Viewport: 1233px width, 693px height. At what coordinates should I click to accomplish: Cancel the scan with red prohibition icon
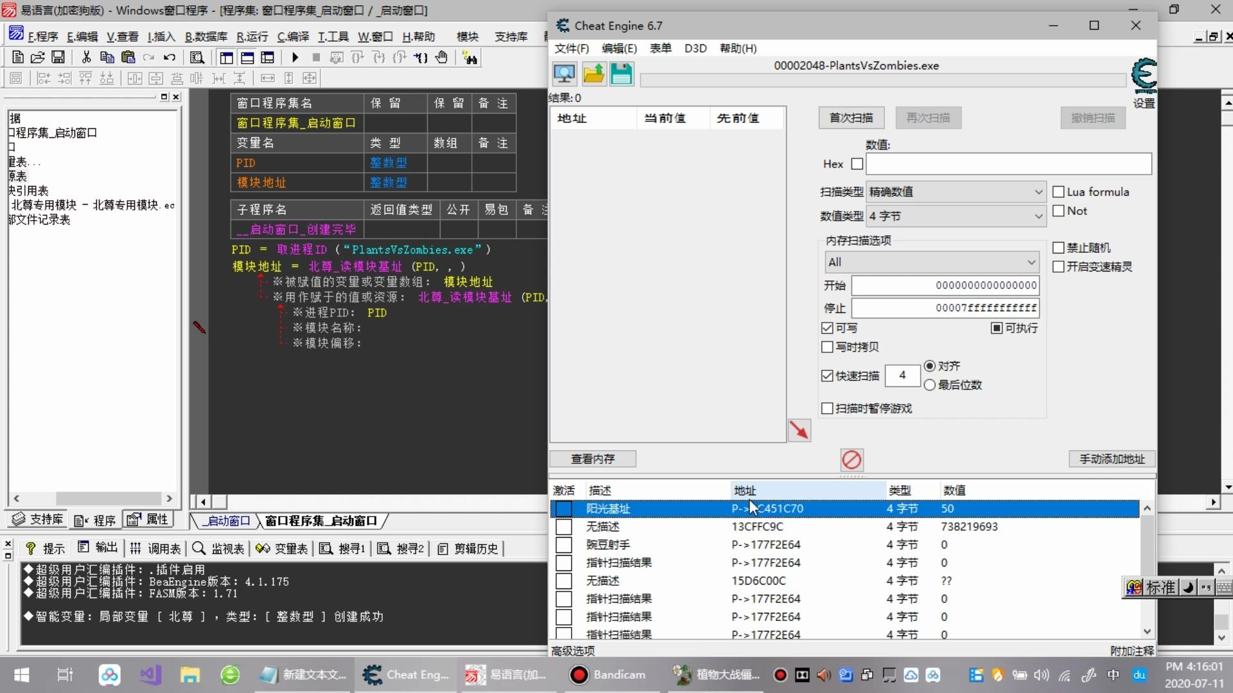[x=852, y=459]
